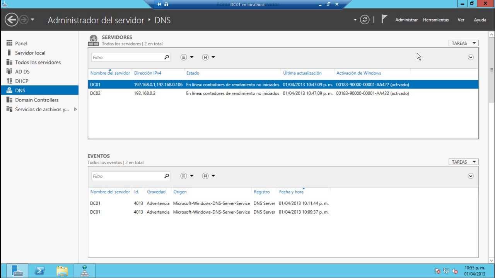Expand Servicios de archivos submenu arrow
This screenshot has height=278, width=495.
75,109
